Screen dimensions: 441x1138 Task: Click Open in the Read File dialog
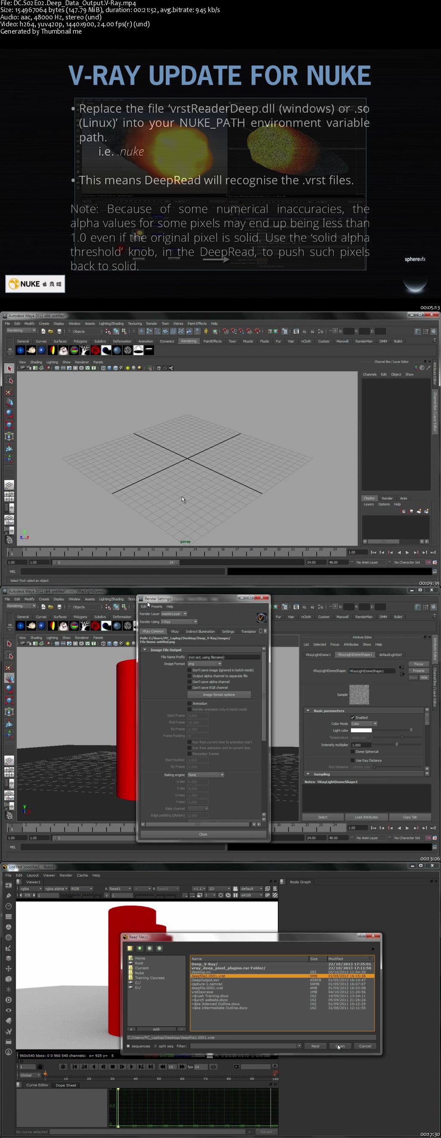point(340,1046)
